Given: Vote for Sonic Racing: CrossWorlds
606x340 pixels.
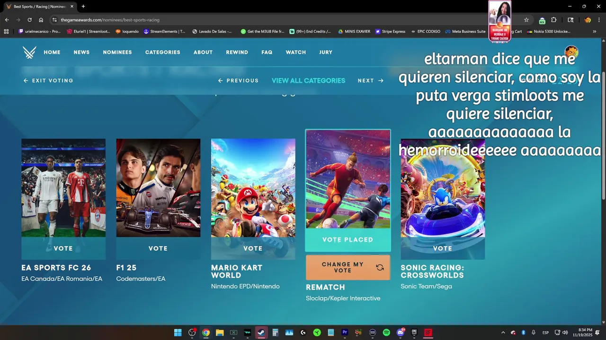Looking at the screenshot, I should (443, 248).
